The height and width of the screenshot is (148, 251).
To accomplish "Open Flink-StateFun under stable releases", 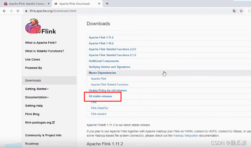I will pyautogui.click(x=100, y=108).
